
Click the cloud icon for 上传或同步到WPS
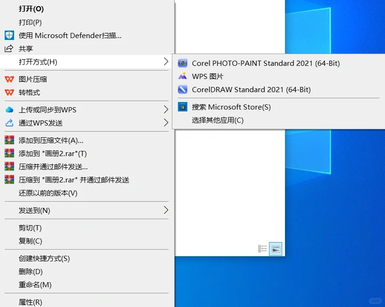click(9, 110)
